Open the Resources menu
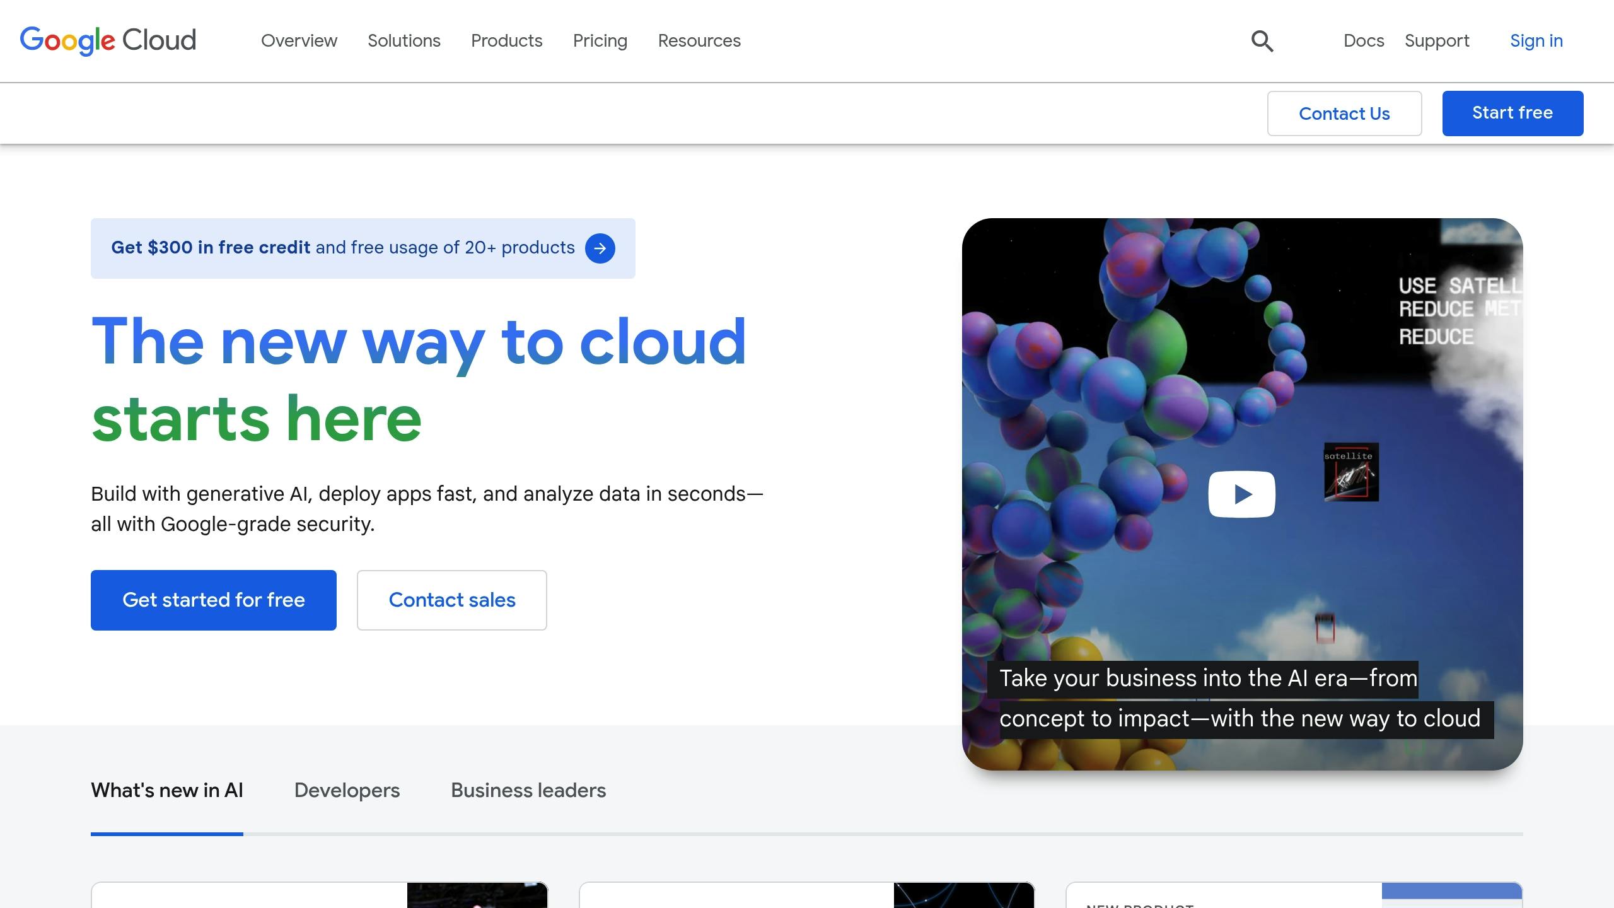1614x908 pixels. coord(699,41)
